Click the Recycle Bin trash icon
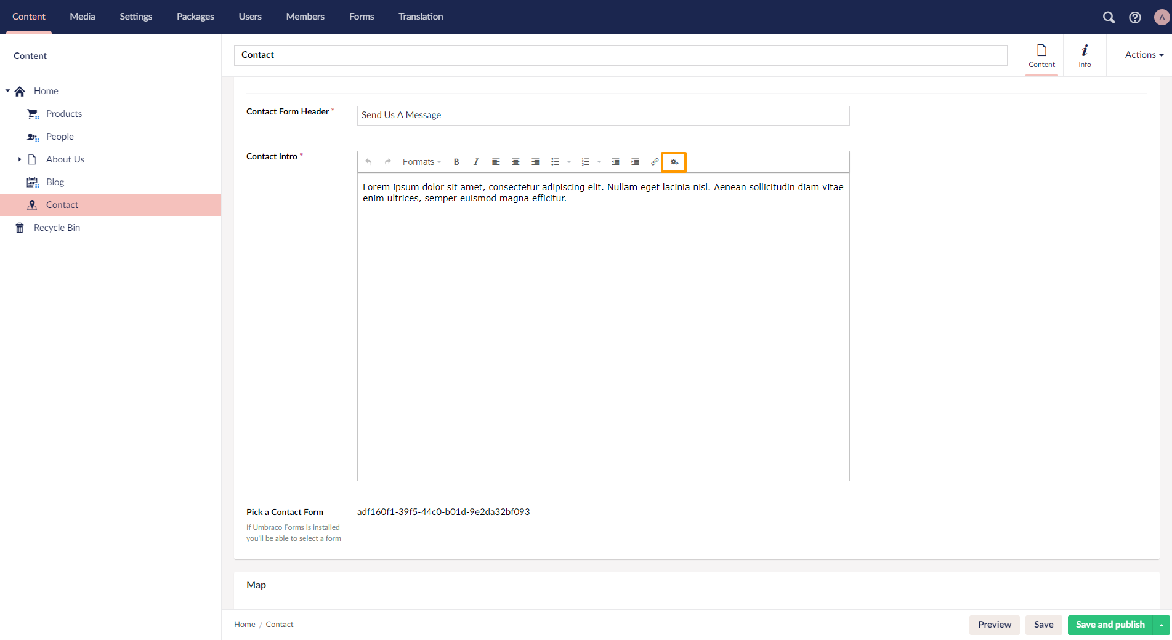Viewport: 1172px width, 640px height. [x=20, y=228]
